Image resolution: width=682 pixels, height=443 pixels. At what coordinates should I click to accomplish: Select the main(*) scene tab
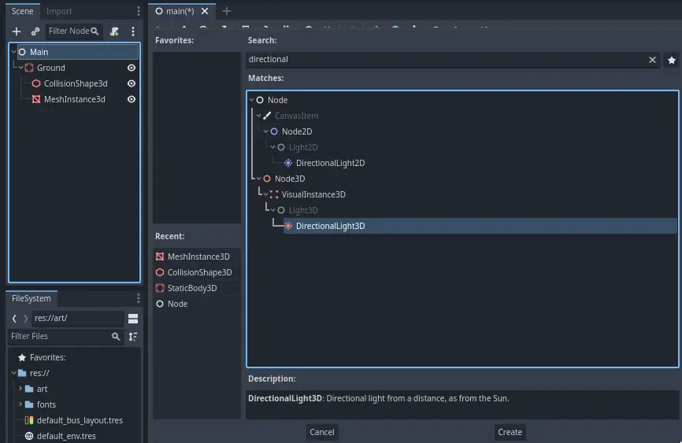pos(180,11)
